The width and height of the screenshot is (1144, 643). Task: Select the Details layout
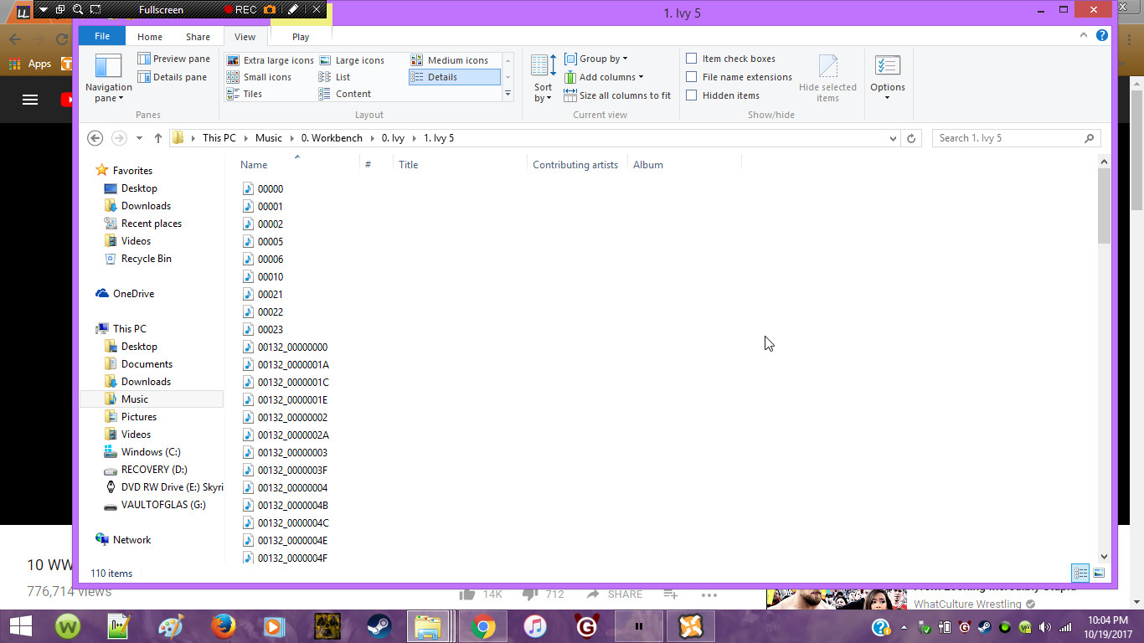pyautogui.click(x=454, y=77)
